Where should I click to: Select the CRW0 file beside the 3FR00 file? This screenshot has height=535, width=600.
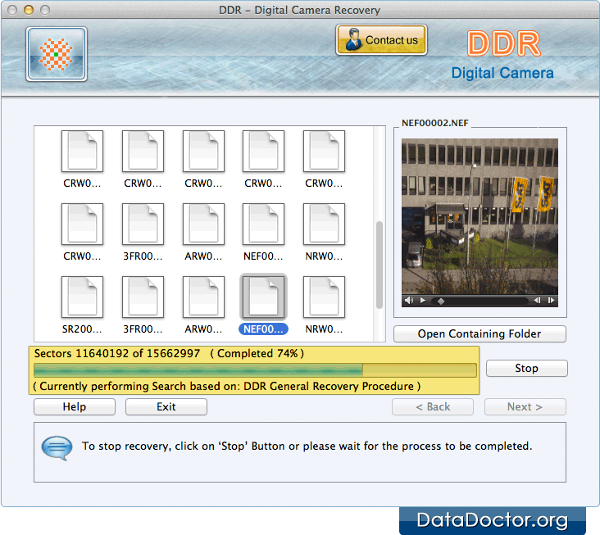(x=82, y=224)
